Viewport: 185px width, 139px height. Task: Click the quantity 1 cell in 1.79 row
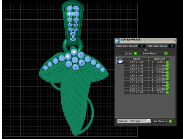point(152,89)
